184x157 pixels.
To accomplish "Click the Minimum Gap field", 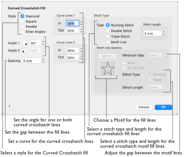I will [x=155, y=55].
